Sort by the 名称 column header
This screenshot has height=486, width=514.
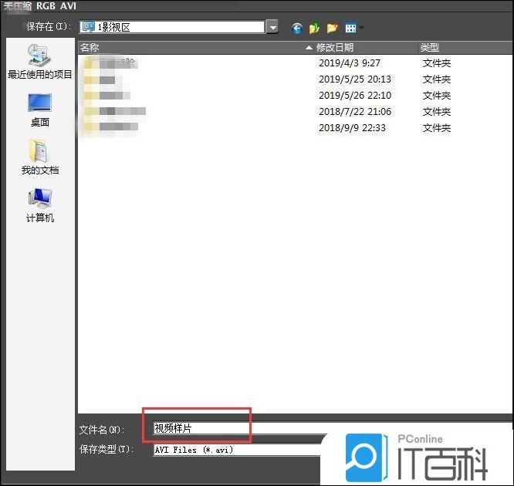pos(196,48)
